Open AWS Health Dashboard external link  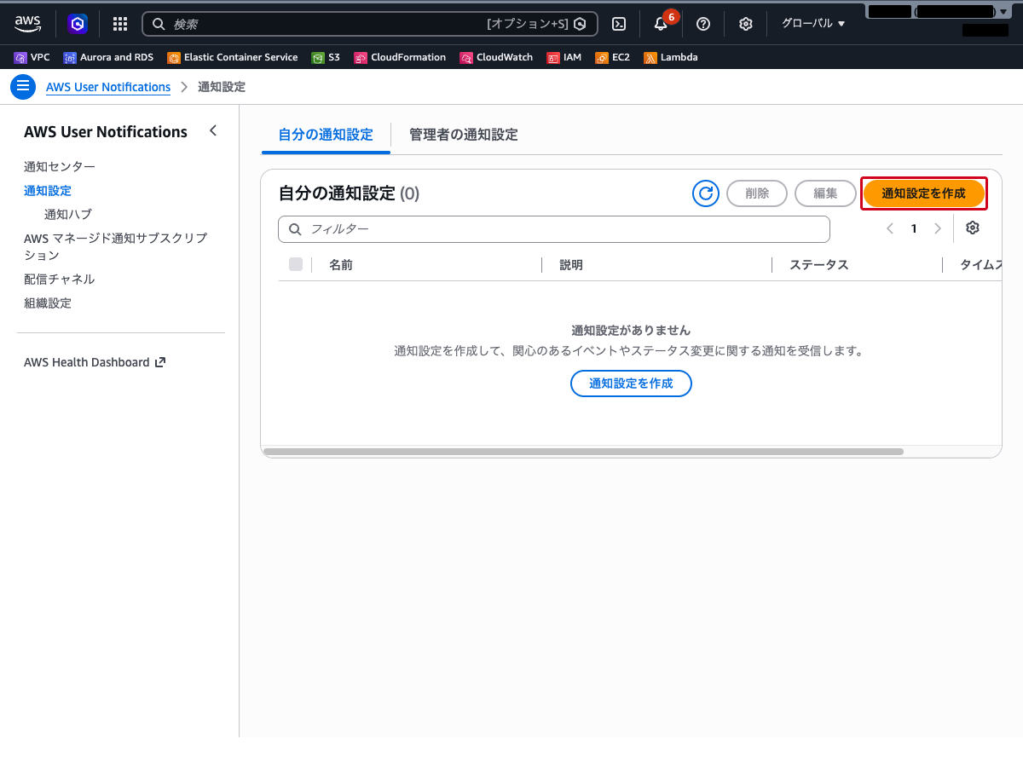click(95, 362)
